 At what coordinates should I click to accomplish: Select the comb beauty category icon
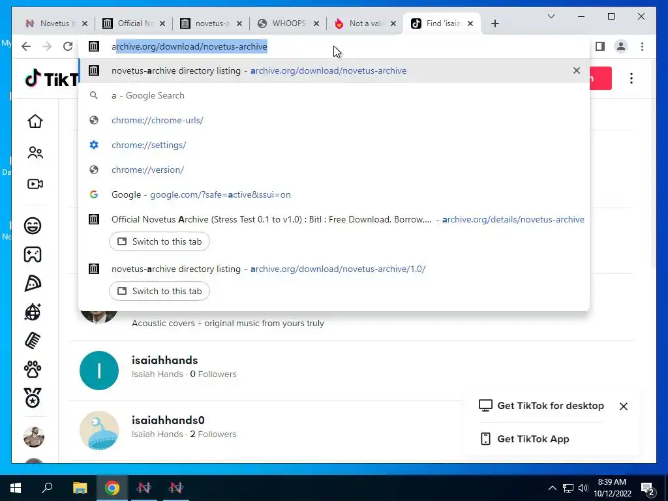(x=33, y=341)
